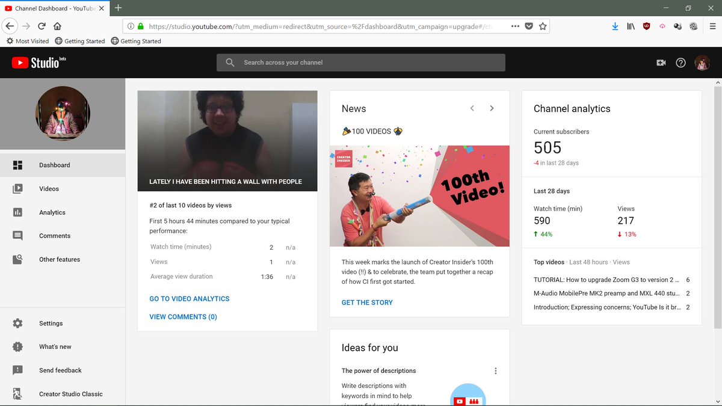Click GO TO VIDEO ANALYTICS link

pos(190,298)
